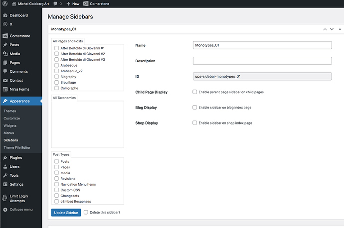The image size is (344, 228).
Task: Click the Cornerstone text link in the admin bar
Action: pyautogui.click(x=99, y=3)
